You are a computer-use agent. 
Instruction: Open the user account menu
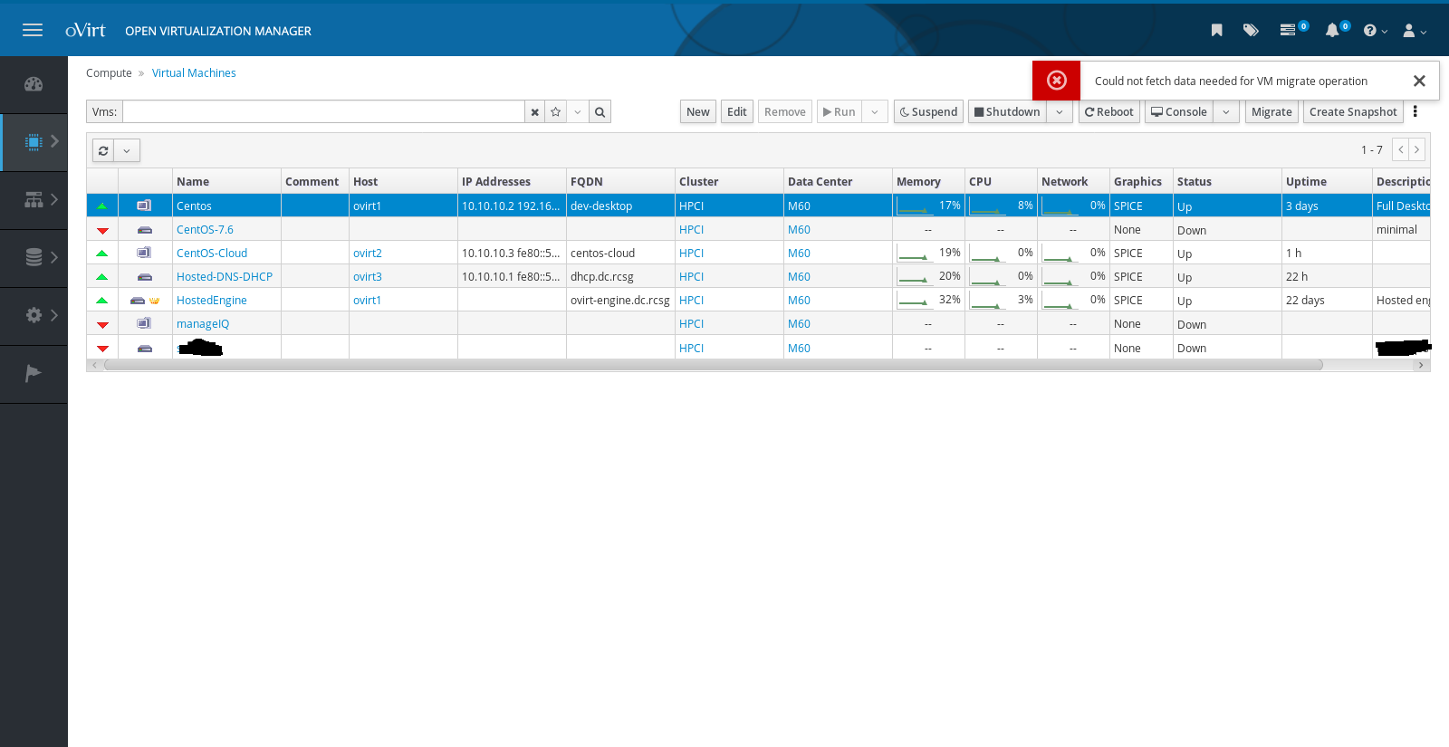click(x=1414, y=31)
